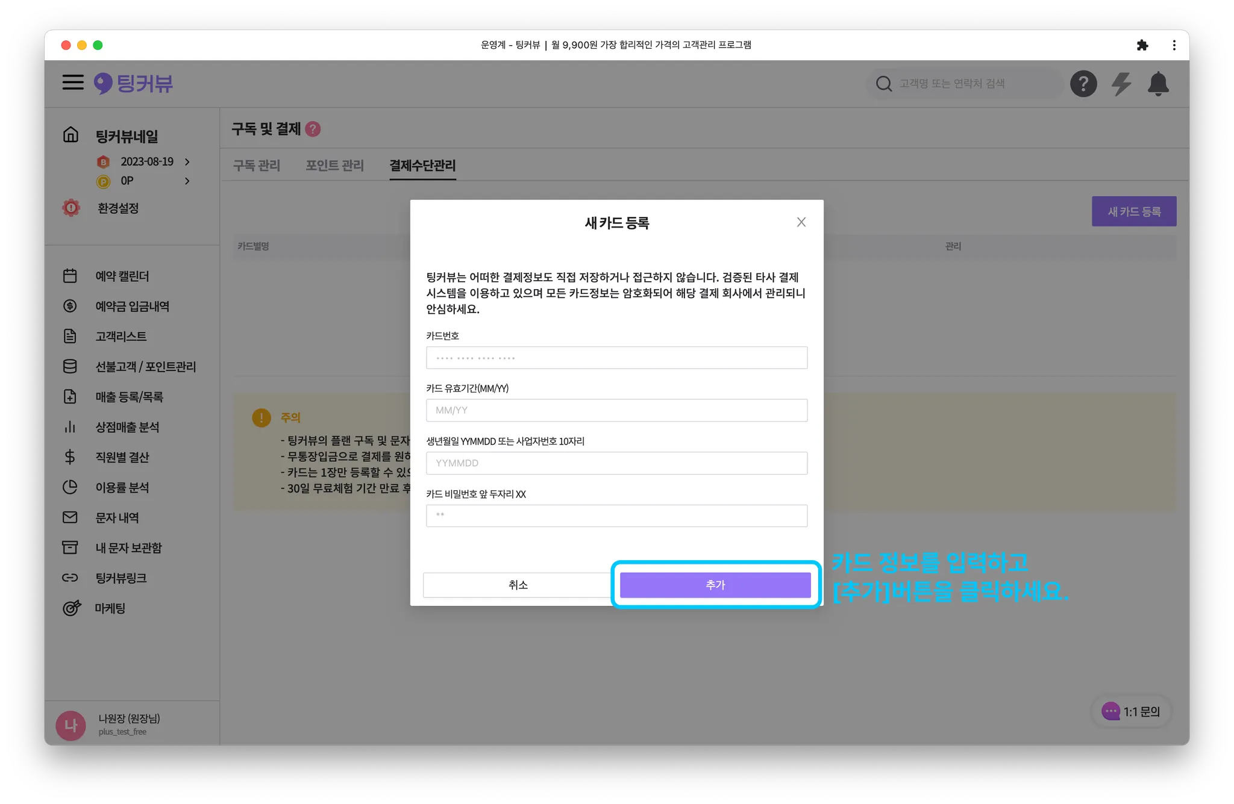1234x804 pixels.
Task: Click the 문자 내역 envelope icon
Action: tap(70, 517)
